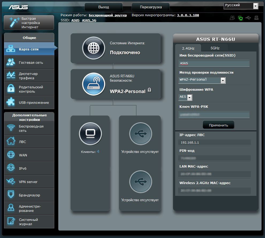Open the Quick Internet Setup wand icon

(x=14, y=22)
